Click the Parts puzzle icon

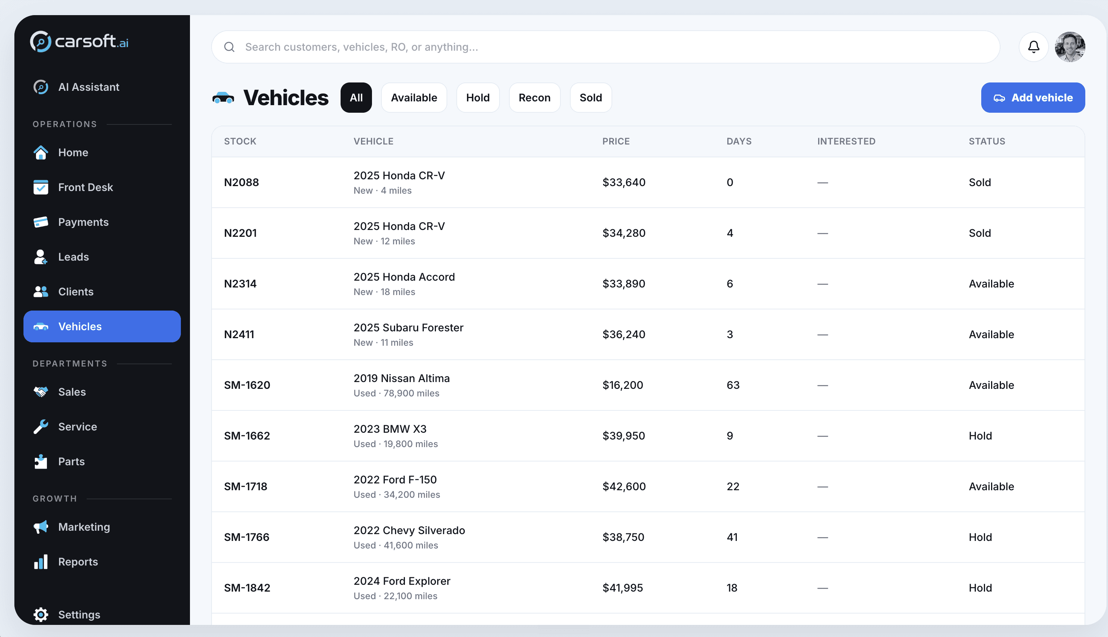coord(41,461)
